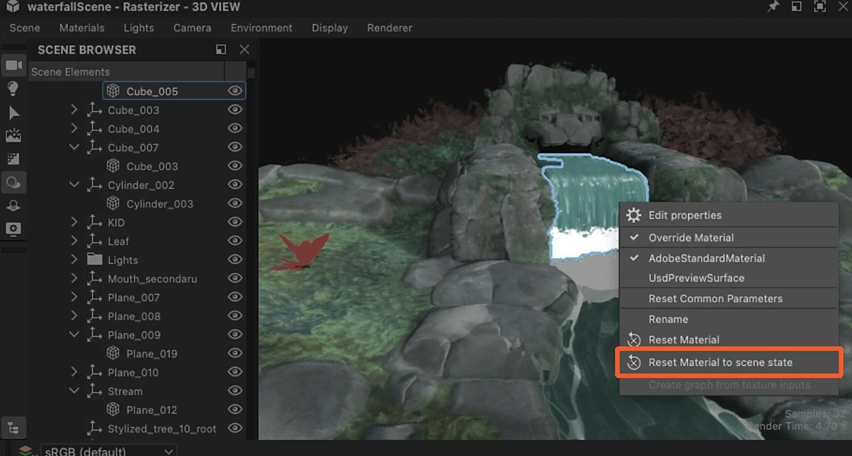Hide the Cube_004 element
Screen dimensions: 852x456
point(235,128)
